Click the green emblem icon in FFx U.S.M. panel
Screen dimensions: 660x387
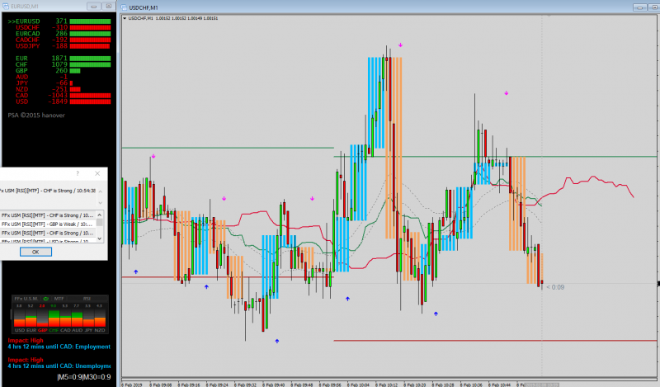pyautogui.click(x=46, y=299)
